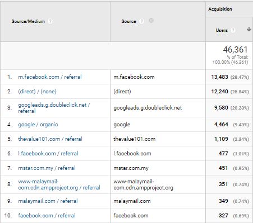Select source cell google
253x223 pixels.
(x=122, y=125)
